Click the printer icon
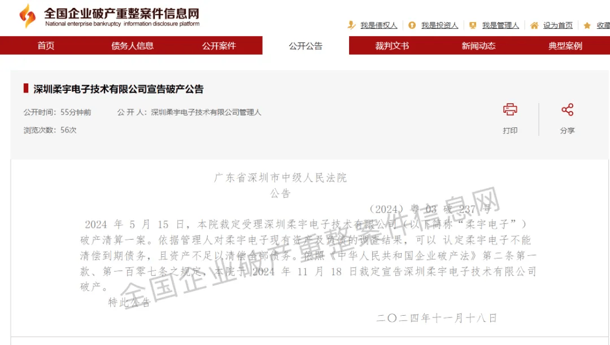 point(510,109)
